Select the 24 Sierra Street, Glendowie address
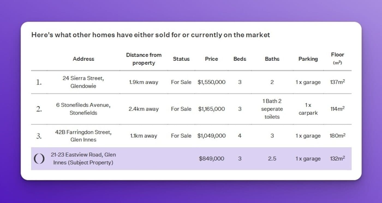 click(83, 82)
